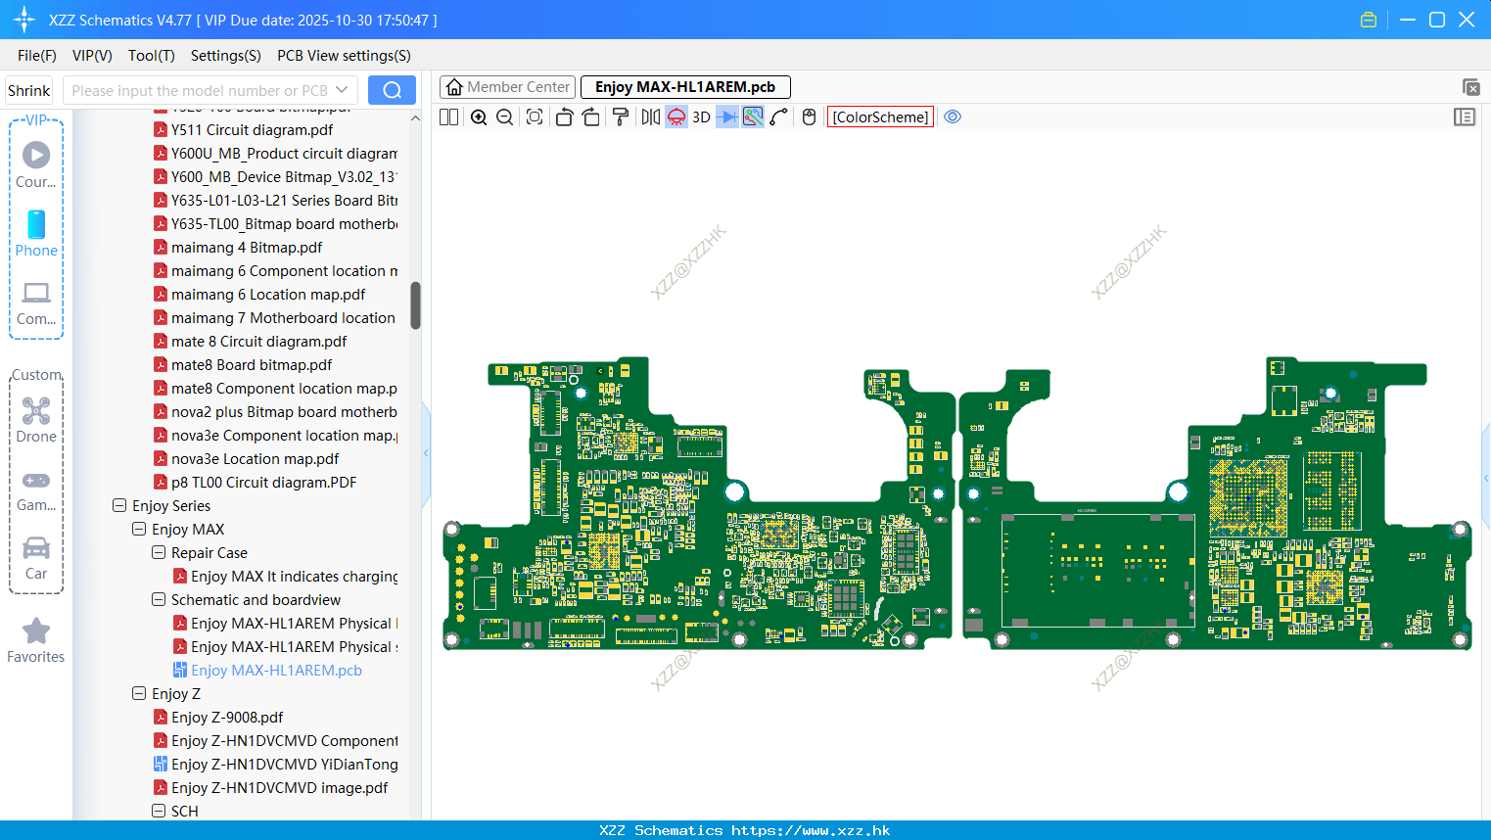Collapse the SCH node

(159, 812)
